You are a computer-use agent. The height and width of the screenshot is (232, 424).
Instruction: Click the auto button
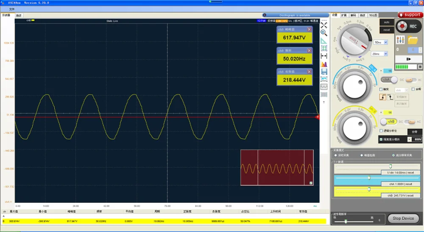[387, 22]
